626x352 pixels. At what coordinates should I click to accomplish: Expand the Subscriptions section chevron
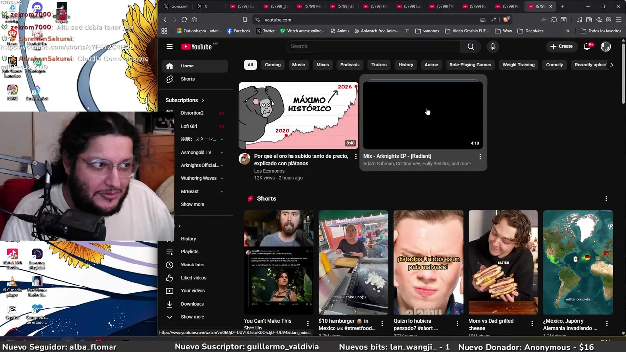[x=203, y=100]
